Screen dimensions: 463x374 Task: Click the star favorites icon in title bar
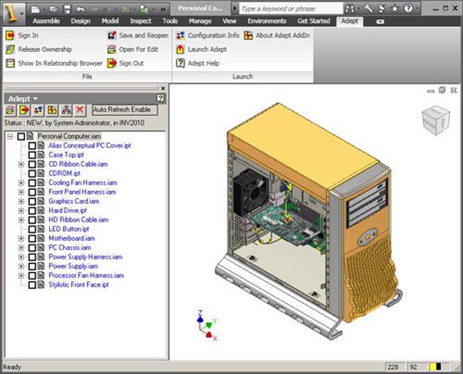395,9
